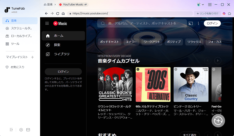Open the three-dot options menu
This screenshot has height=136, width=234.
[198, 23]
